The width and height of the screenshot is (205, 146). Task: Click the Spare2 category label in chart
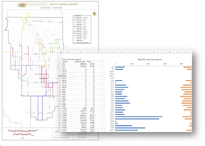click(111, 72)
